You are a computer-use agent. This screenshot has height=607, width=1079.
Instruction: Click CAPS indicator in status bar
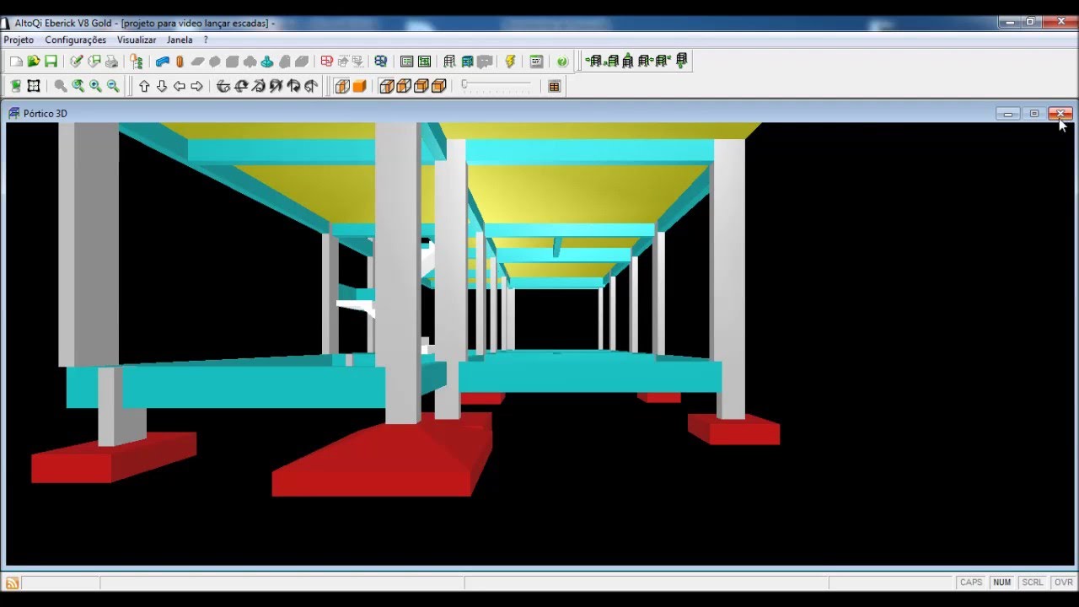(x=971, y=583)
